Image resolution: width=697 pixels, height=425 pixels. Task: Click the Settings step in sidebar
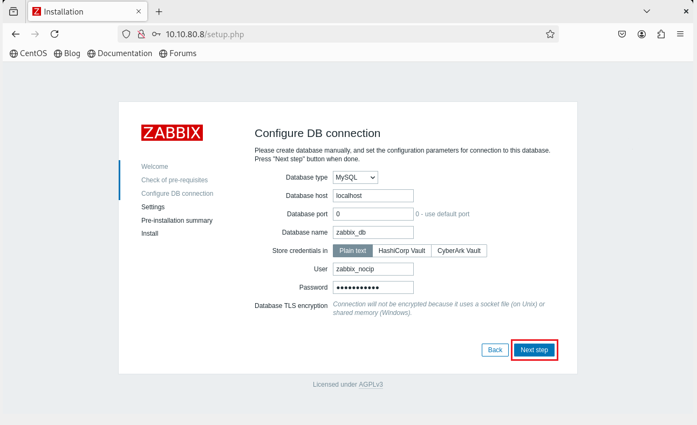click(x=153, y=207)
